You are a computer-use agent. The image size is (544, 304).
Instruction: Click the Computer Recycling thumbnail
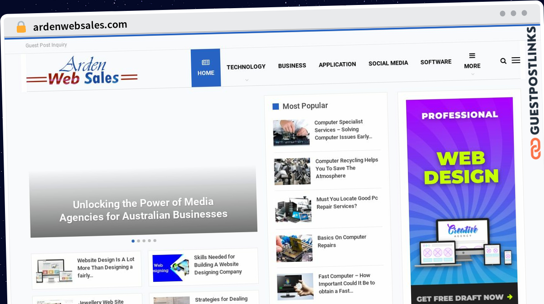click(292, 172)
